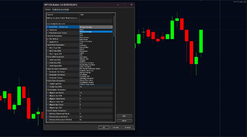Click the 01 icon of Ichimoku Tenkan-sen Period
The height and width of the screenshot is (137, 247).
pos(48,114)
